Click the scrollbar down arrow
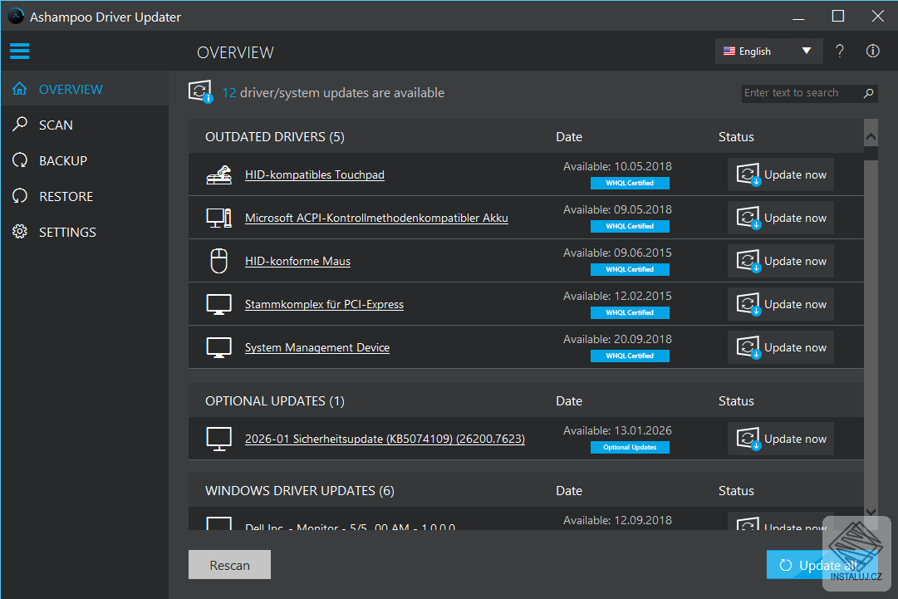Image resolution: width=898 pixels, height=599 pixels. pos(871,512)
